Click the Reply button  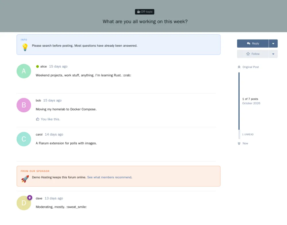click(253, 44)
